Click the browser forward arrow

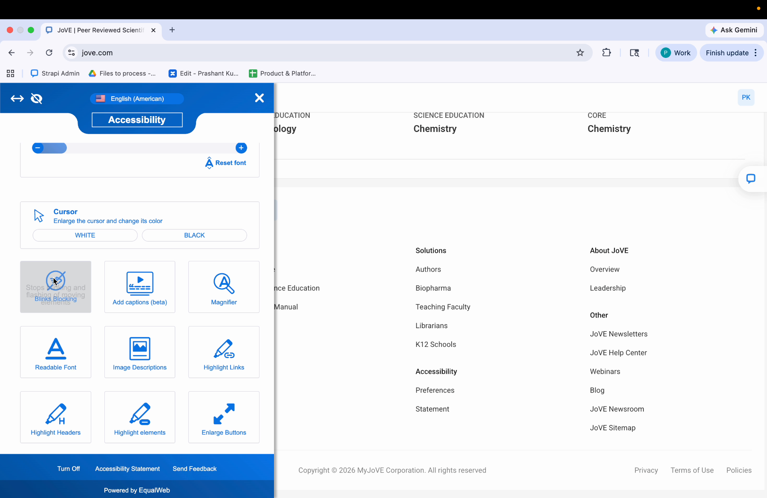click(x=30, y=53)
